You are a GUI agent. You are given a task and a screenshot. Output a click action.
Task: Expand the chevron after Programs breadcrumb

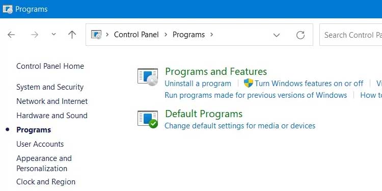point(211,35)
